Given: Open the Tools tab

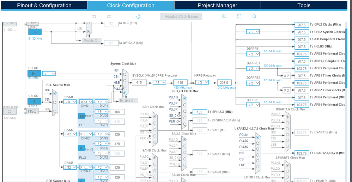Looking at the screenshot, I should click(x=304, y=5).
